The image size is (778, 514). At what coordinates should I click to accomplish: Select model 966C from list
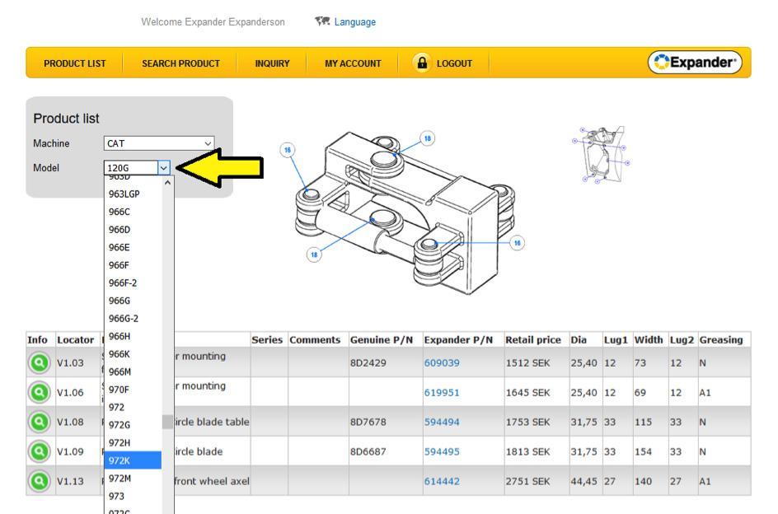click(x=133, y=212)
